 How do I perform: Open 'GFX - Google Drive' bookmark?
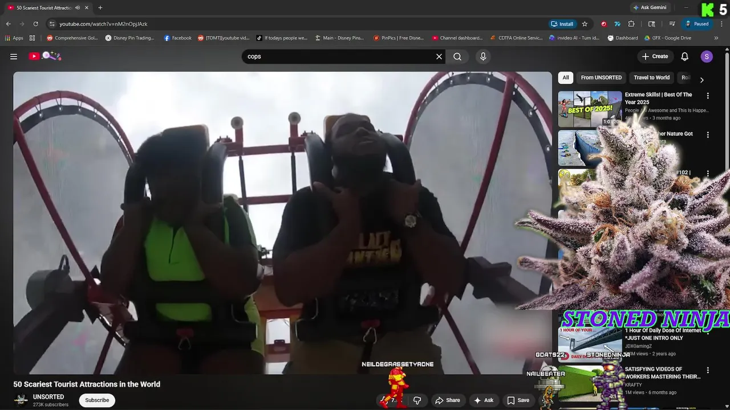tap(668, 38)
